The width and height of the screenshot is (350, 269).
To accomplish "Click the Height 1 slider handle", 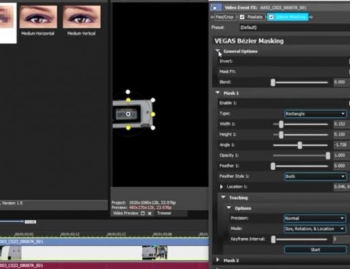I will [281, 134].
